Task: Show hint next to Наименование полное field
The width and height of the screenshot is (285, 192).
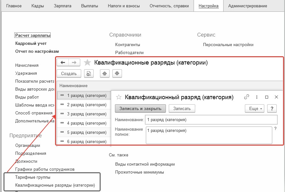Action: 275,129
